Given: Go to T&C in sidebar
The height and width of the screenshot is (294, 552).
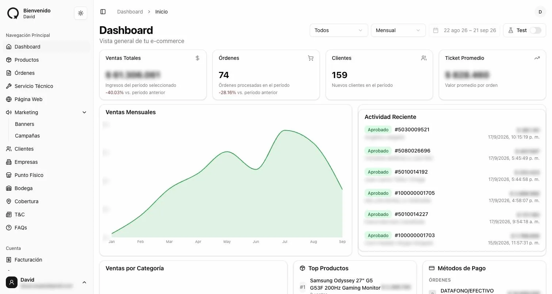Looking at the screenshot, I should pyautogui.click(x=20, y=214).
